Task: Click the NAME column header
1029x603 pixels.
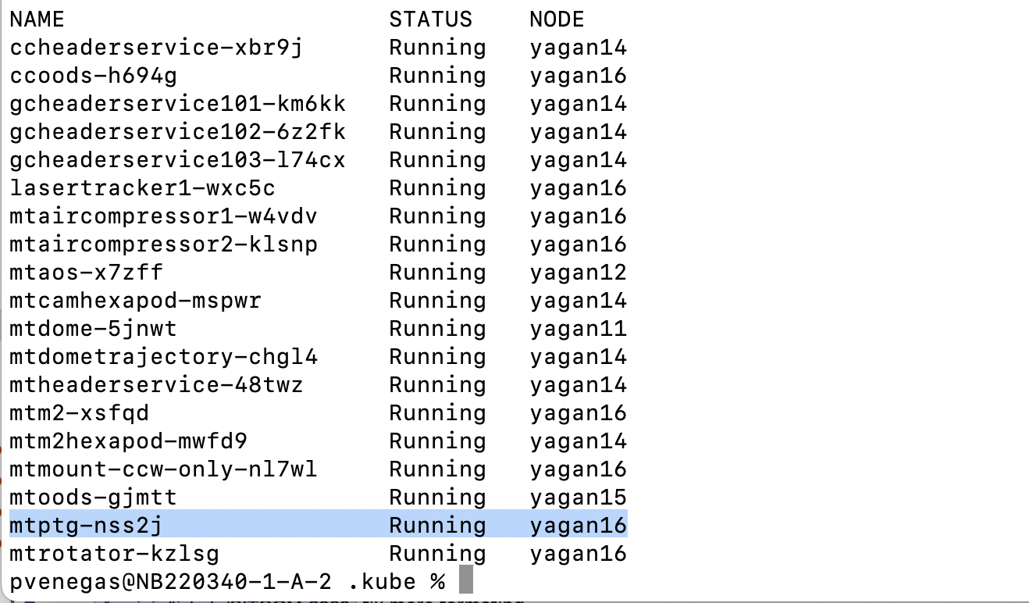Action: coord(37,19)
